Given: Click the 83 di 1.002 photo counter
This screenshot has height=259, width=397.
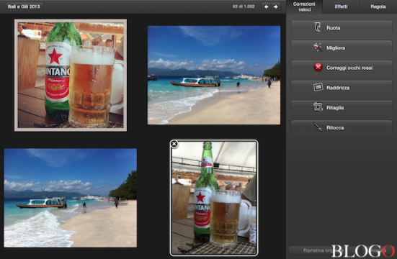Looking at the screenshot, I should pos(244,6).
